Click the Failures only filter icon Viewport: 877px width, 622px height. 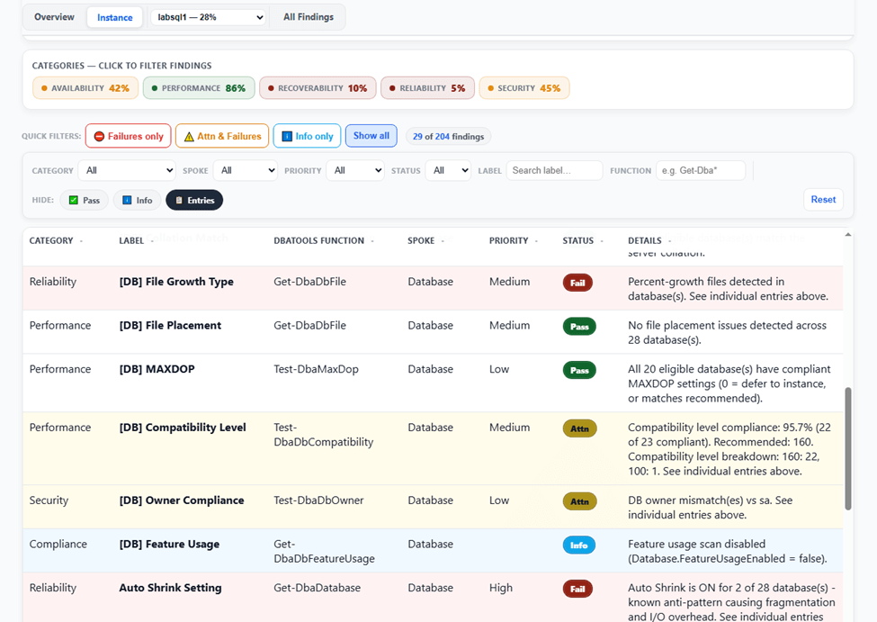[x=99, y=136]
